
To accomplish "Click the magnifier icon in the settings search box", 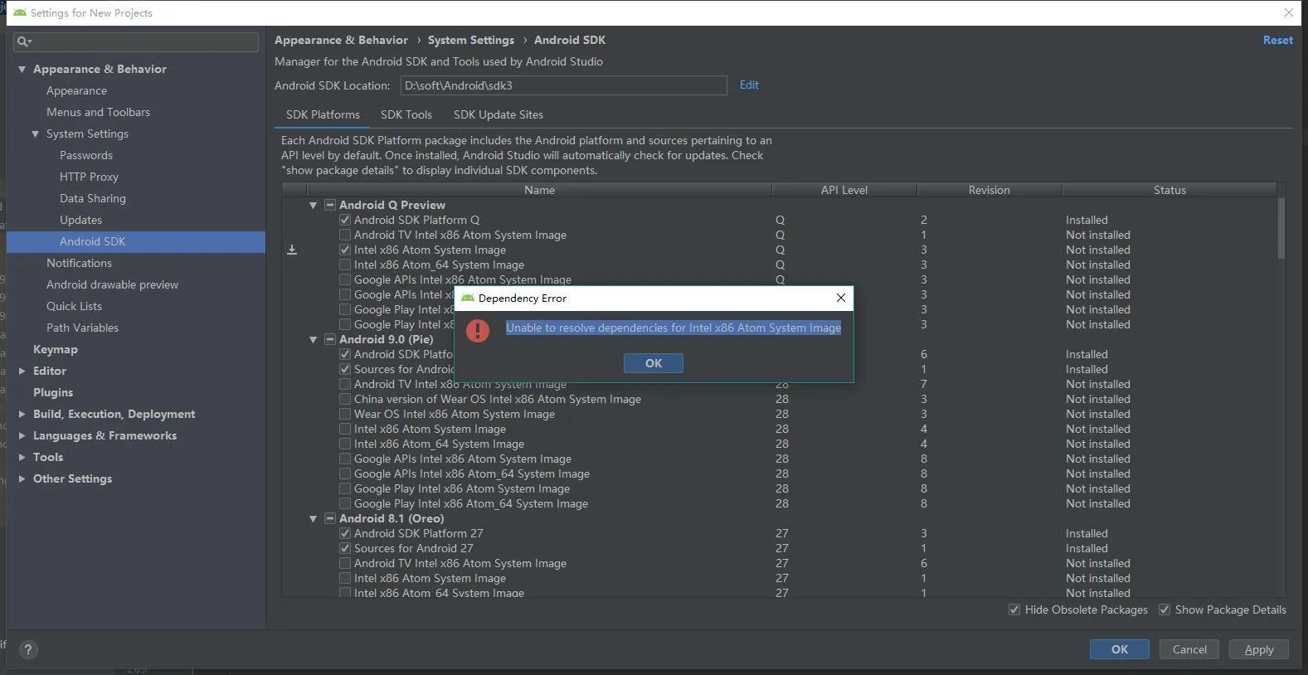I will (24, 41).
